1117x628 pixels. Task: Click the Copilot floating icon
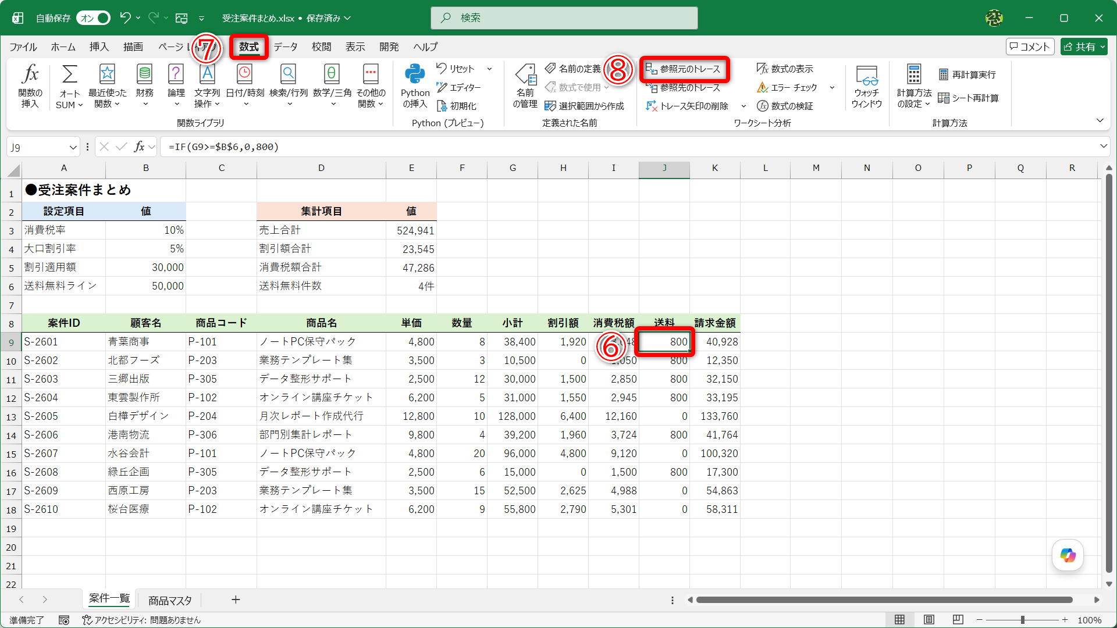(x=1068, y=555)
